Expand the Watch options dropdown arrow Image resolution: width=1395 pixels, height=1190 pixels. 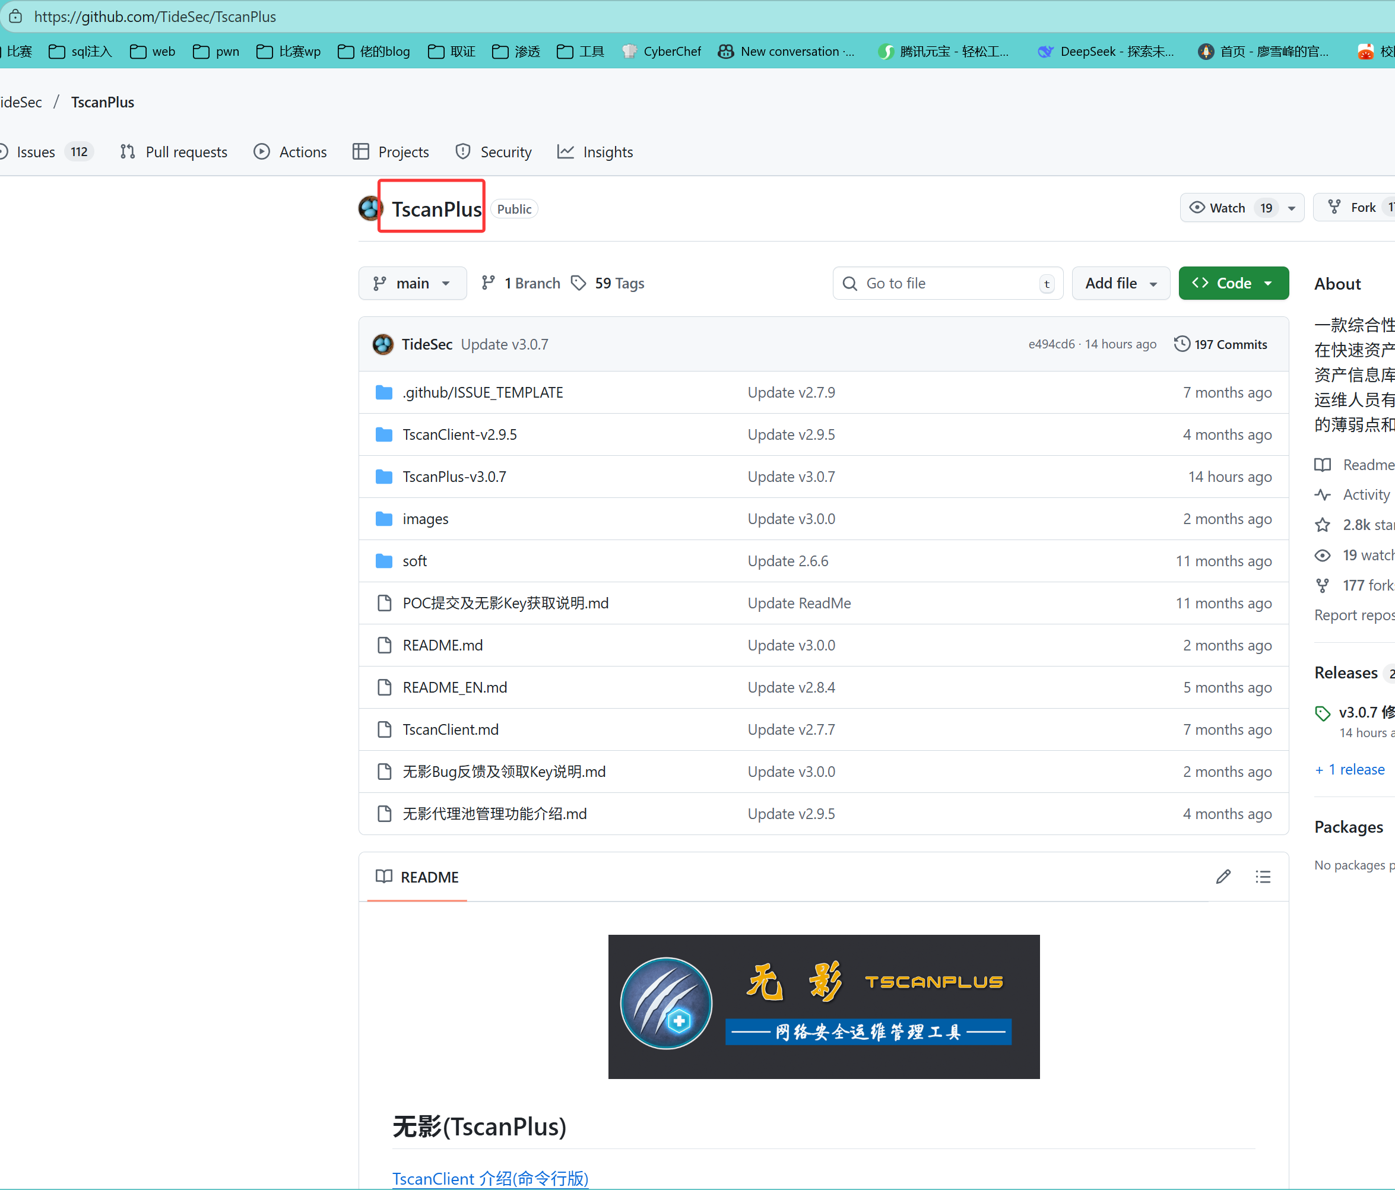pyautogui.click(x=1291, y=208)
